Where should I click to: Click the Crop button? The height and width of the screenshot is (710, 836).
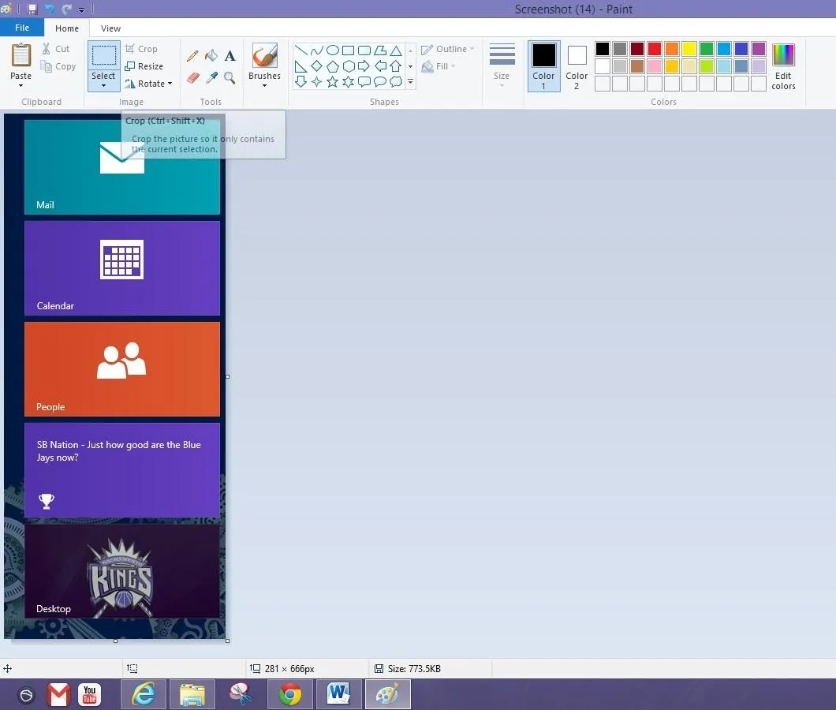pos(141,49)
